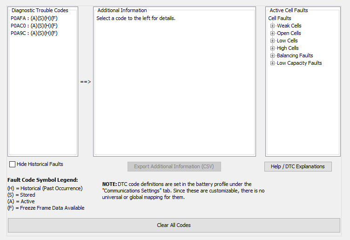Expand the Low Capacity Faults branch
Screen dimensions: 350x240
point(273,63)
